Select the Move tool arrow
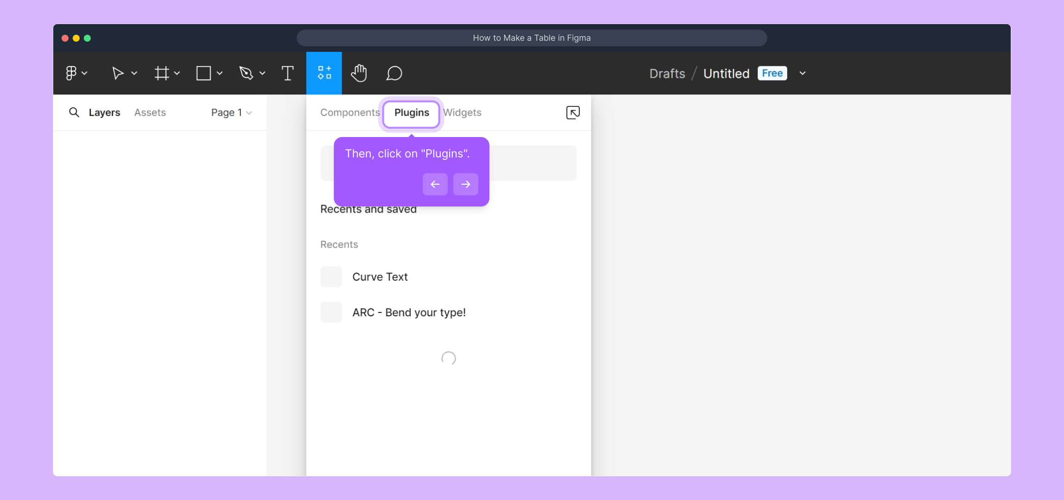The width and height of the screenshot is (1064, 500). [x=118, y=73]
